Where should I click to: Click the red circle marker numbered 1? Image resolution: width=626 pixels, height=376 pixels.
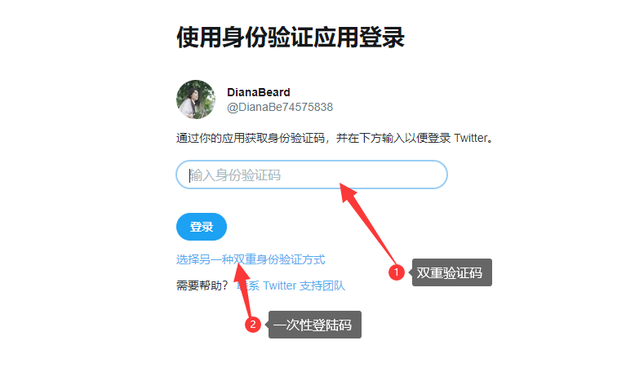(x=397, y=272)
